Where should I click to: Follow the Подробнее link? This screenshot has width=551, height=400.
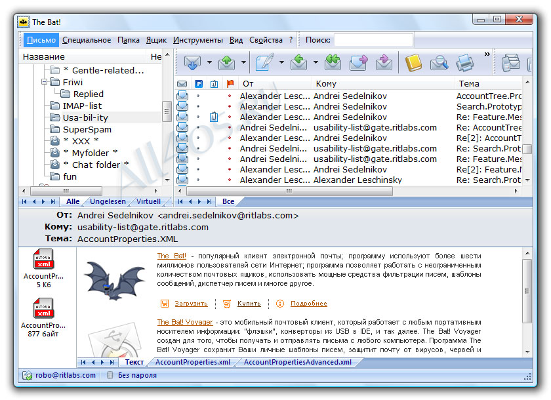pyautogui.click(x=308, y=304)
